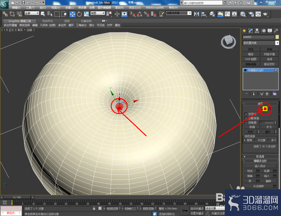Click the Render Production teapot icon

(265, 14)
